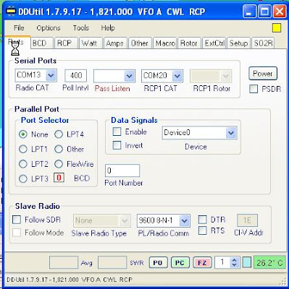Switch to the Other tab
The height and width of the screenshot is (289, 289).
coord(140,43)
